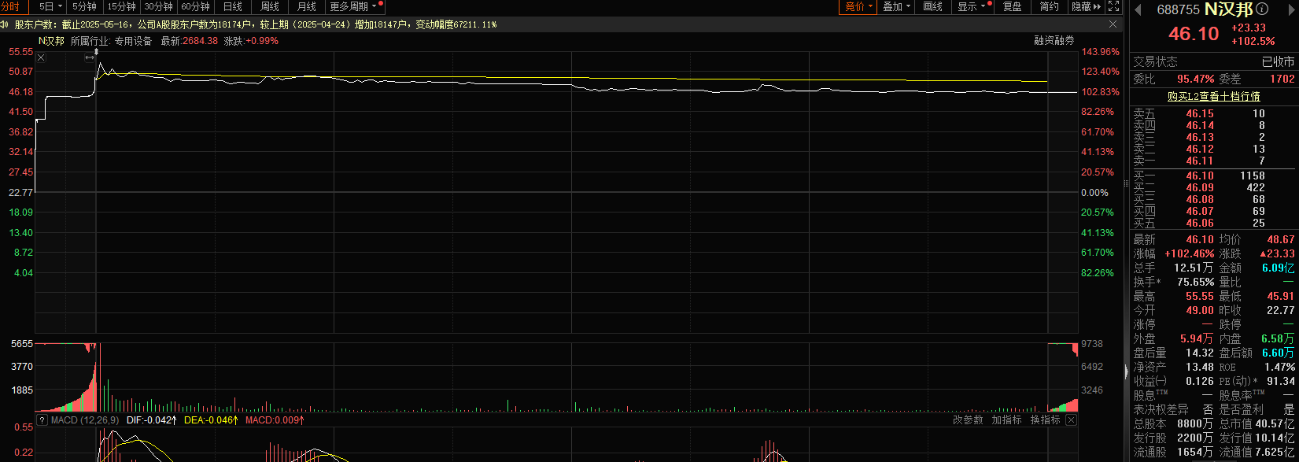Image resolution: width=1299 pixels, height=462 pixels.
Task: Click the speaker announcement icon
Action: 5,24
